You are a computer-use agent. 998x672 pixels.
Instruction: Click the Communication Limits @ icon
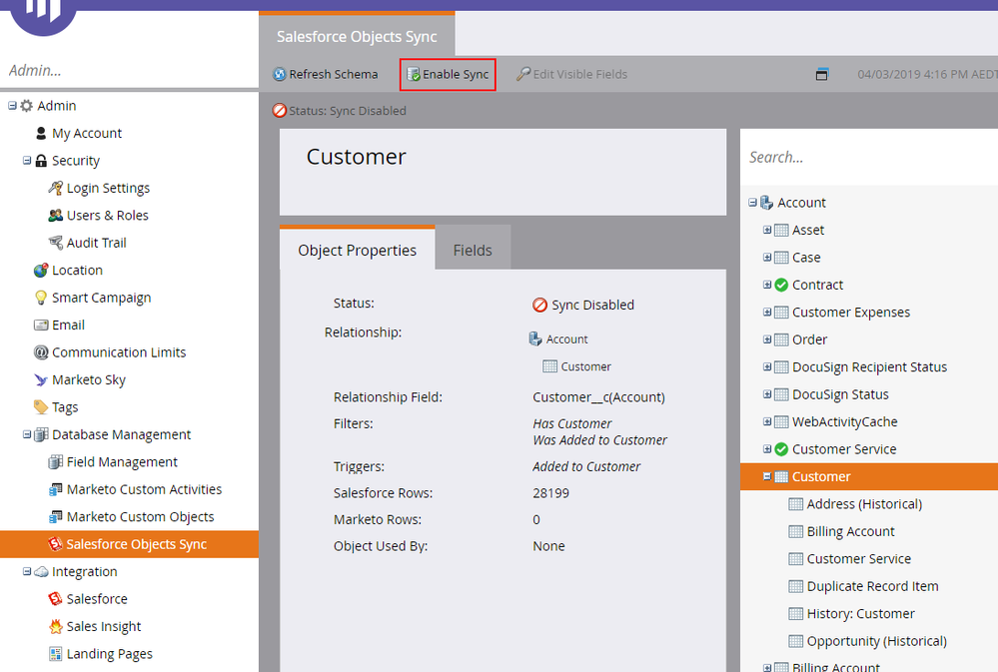tap(41, 351)
